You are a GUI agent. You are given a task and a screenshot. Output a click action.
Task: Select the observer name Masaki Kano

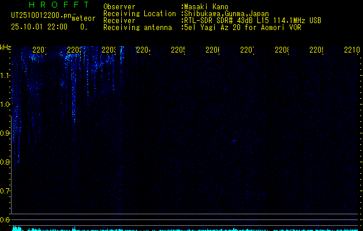point(206,7)
